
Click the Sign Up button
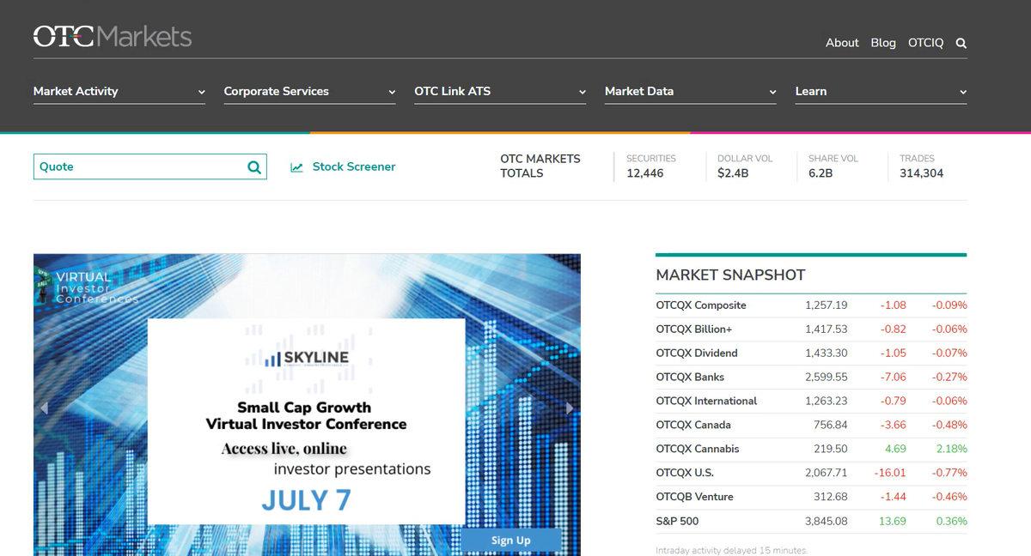click(x=511, y=540)
